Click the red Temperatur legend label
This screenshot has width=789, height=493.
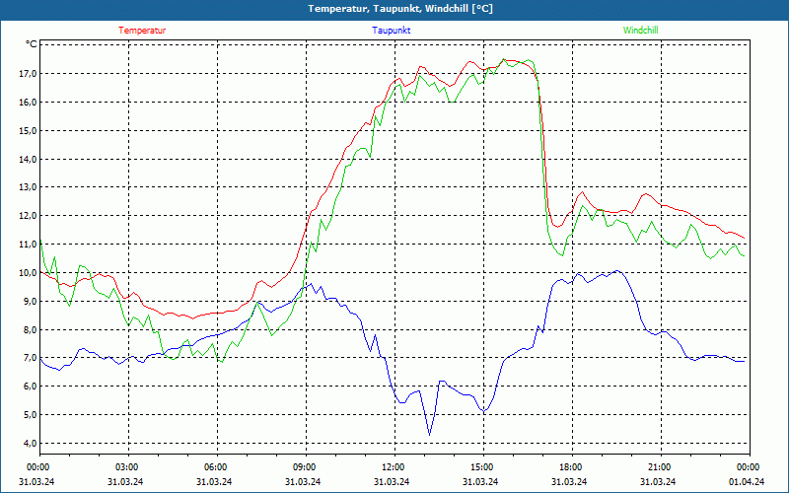coord(142,31)
